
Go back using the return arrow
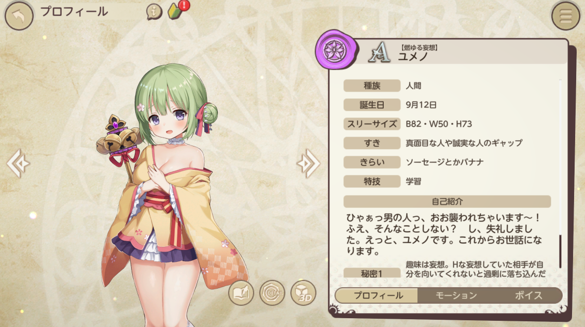pyautogui.click(x=19, y=16)
